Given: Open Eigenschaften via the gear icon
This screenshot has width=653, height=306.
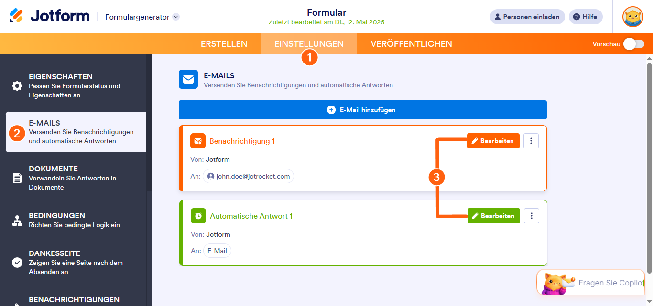Looking at the screenshot, I should [17, 86].
